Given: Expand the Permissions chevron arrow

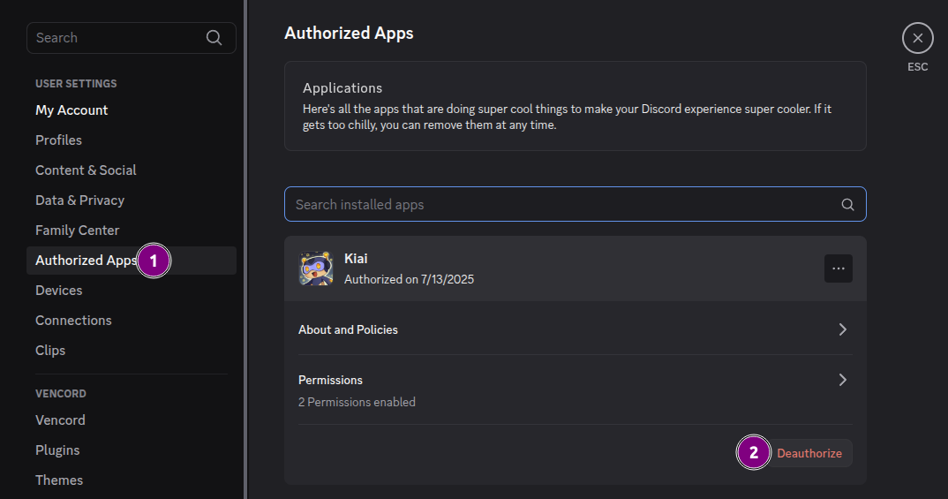Looking at the screenshot, I should click(842, 380).
